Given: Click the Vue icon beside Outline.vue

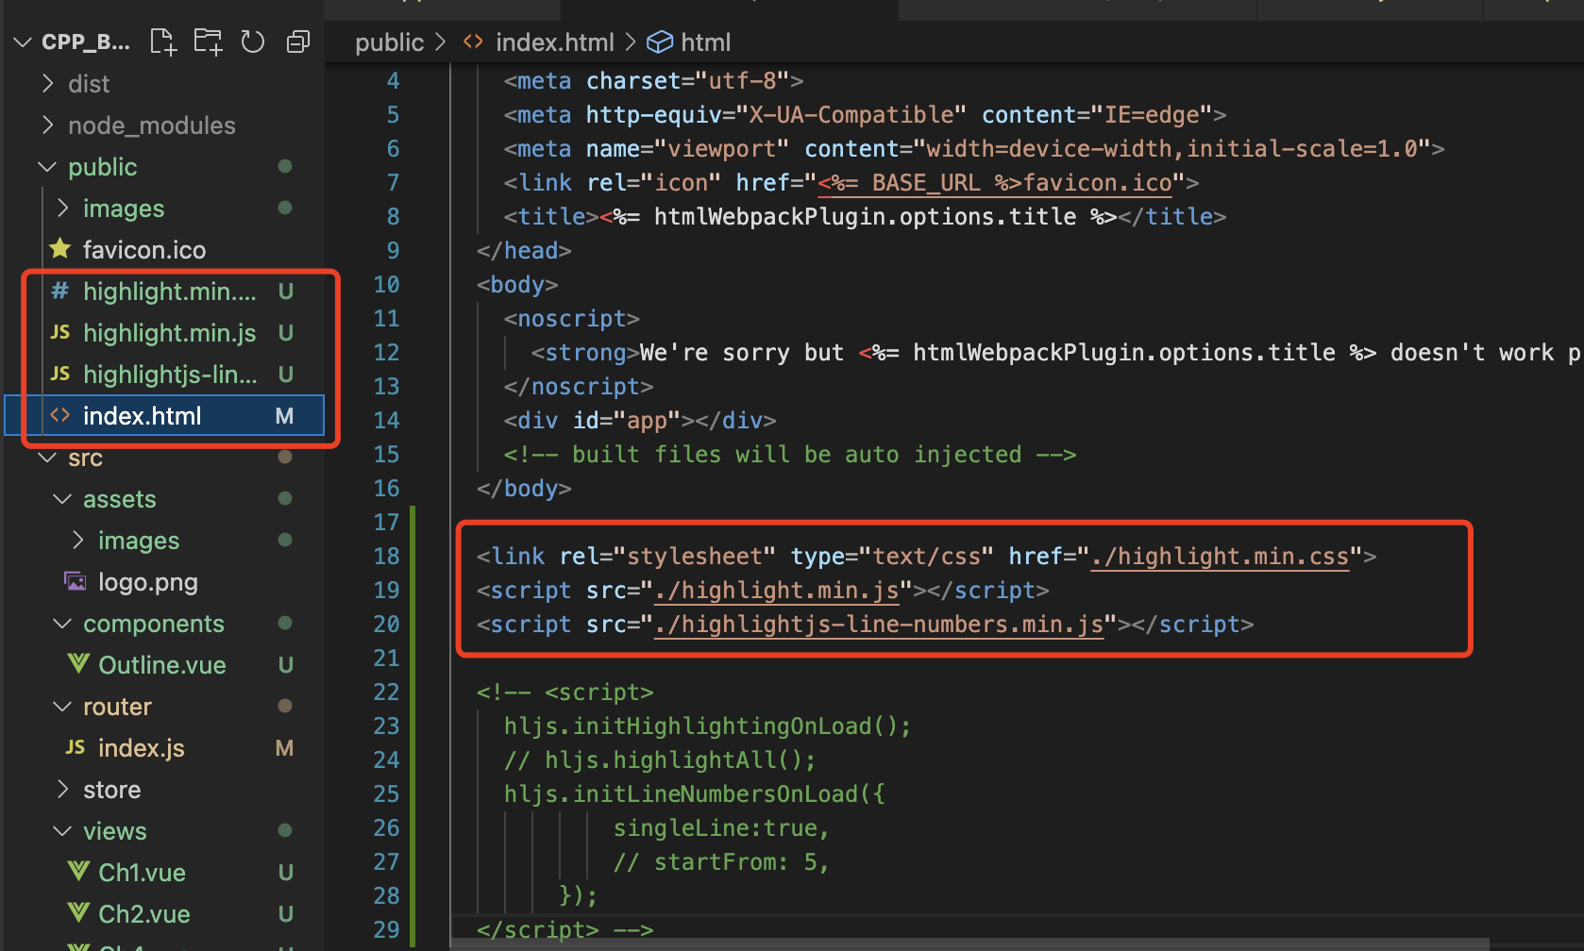Looking at the screenshot, I should tap(78, 664).
